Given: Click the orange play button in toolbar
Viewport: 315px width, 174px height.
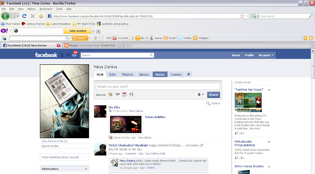Looking at the screenshot, I should 137,38.
